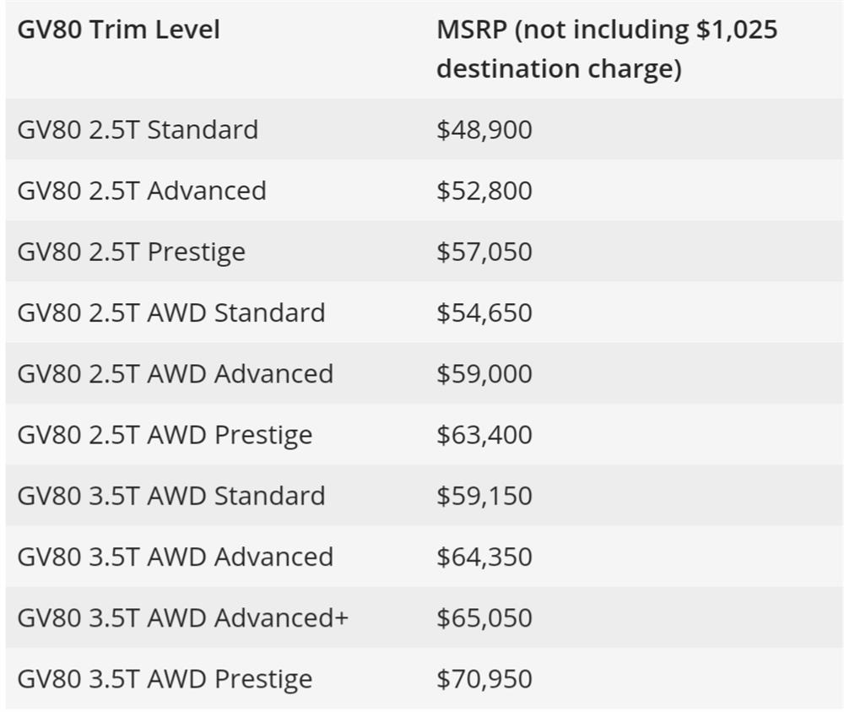The image size is (844, 712).
Task: Click the $48,900 price cell
Action: [x=484, y=130]
